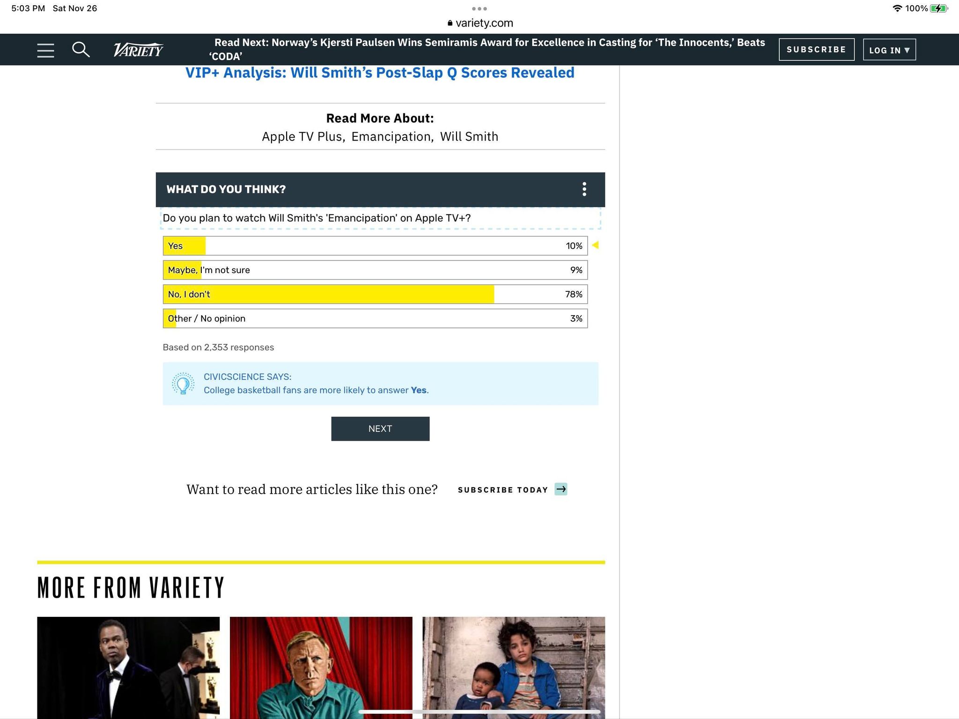
Task: Open the Read Next Kjersti Paulsen headline
Action: 487,49
